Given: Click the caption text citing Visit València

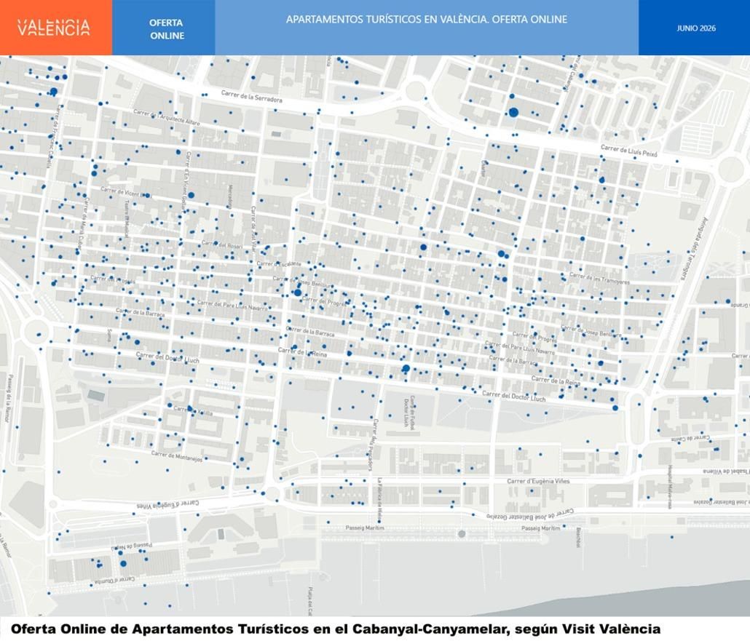Looking at the screenshot, I should (336, 629).
